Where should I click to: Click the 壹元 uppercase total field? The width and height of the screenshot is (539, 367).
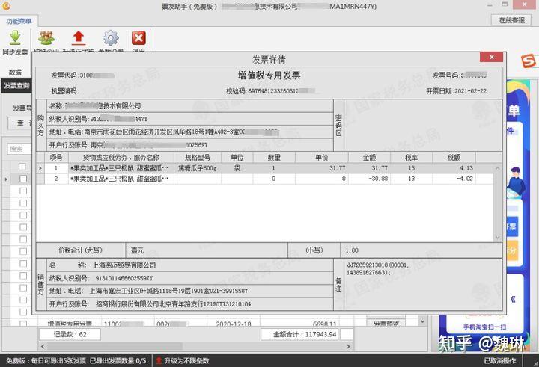tap(207, 250)
